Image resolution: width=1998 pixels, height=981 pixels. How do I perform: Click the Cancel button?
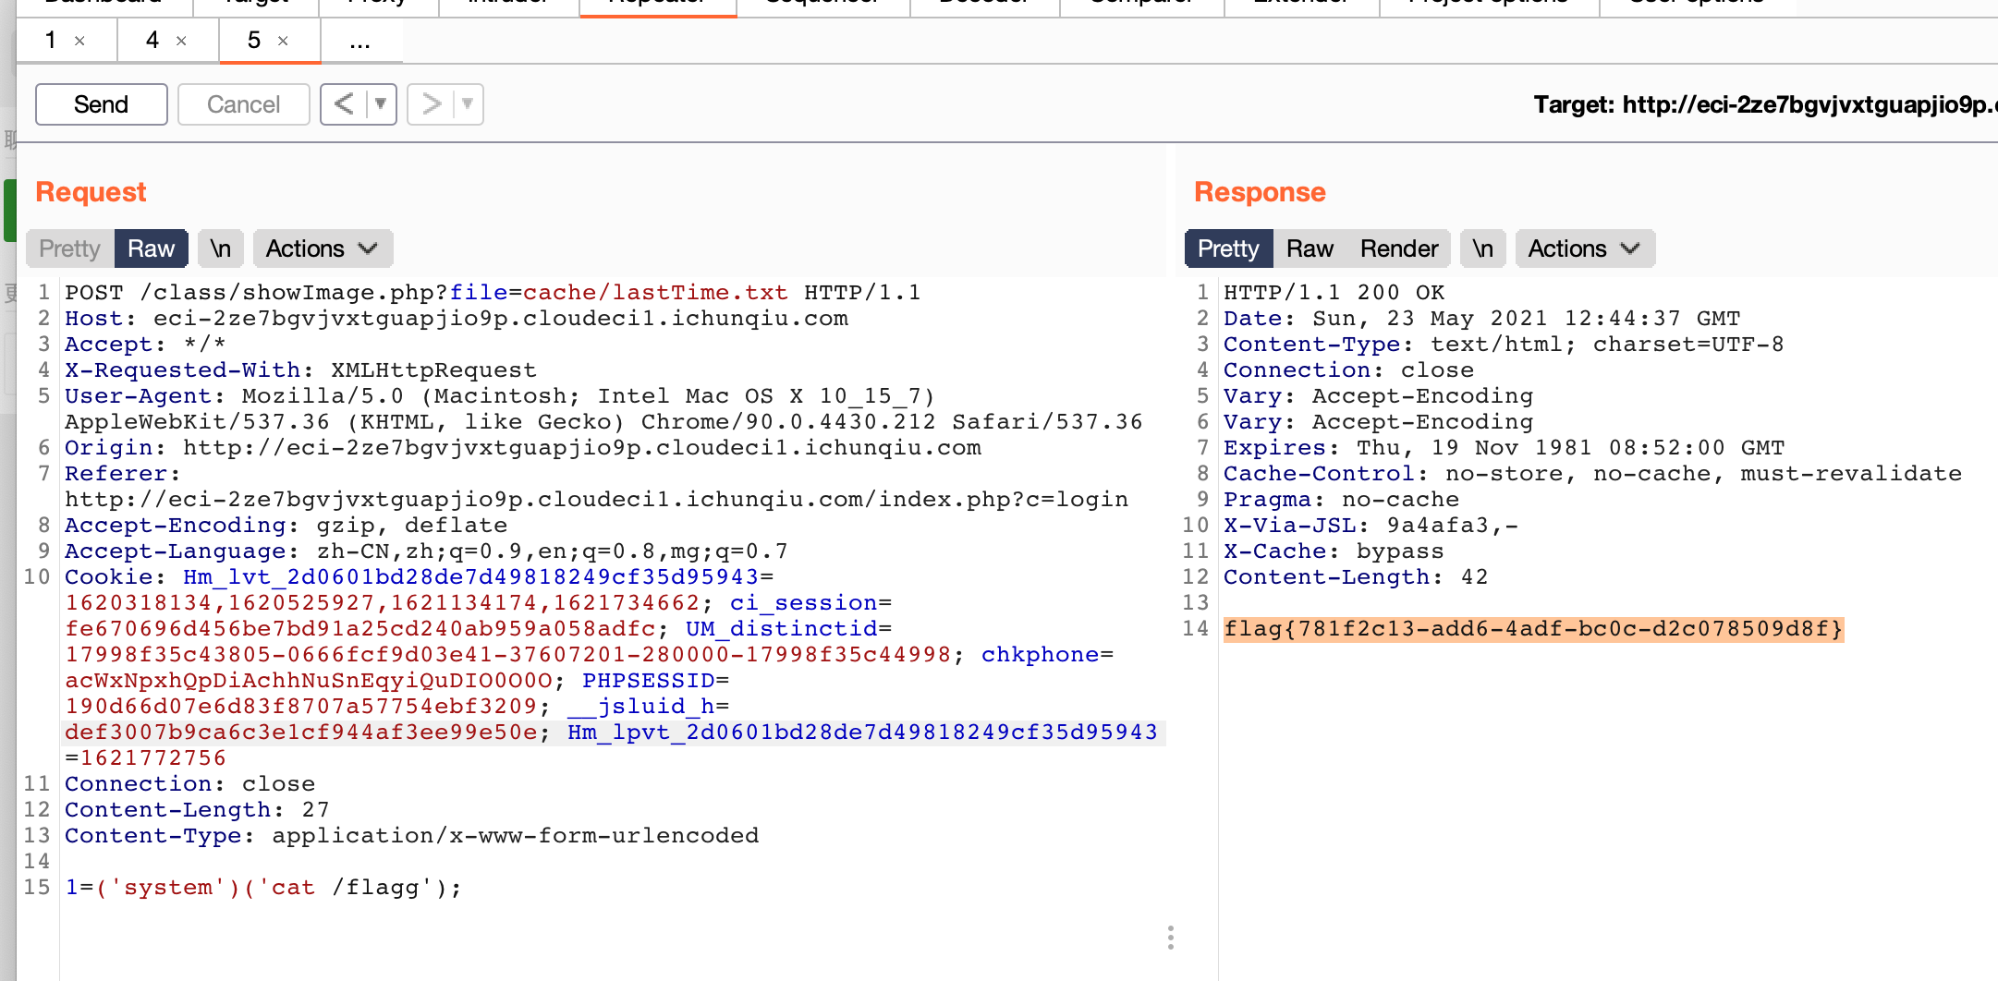pyautogui.click(x=244, y=104)
